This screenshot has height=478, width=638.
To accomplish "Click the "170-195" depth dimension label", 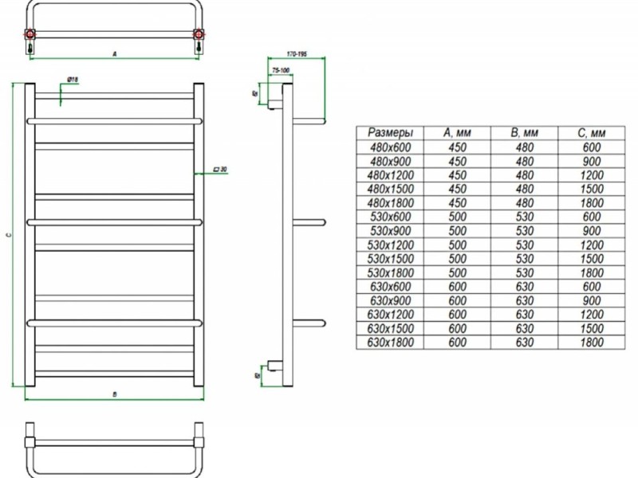I will (x=297, y=54).
